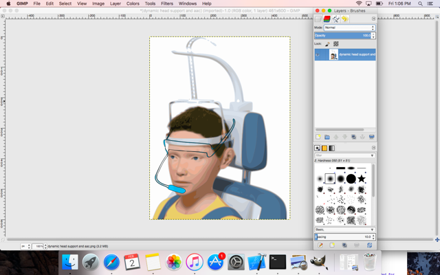This screenshot has width=440, height=275.
Task: Click the brushes list vertical scrollbar
Action: tap(373, 181)
